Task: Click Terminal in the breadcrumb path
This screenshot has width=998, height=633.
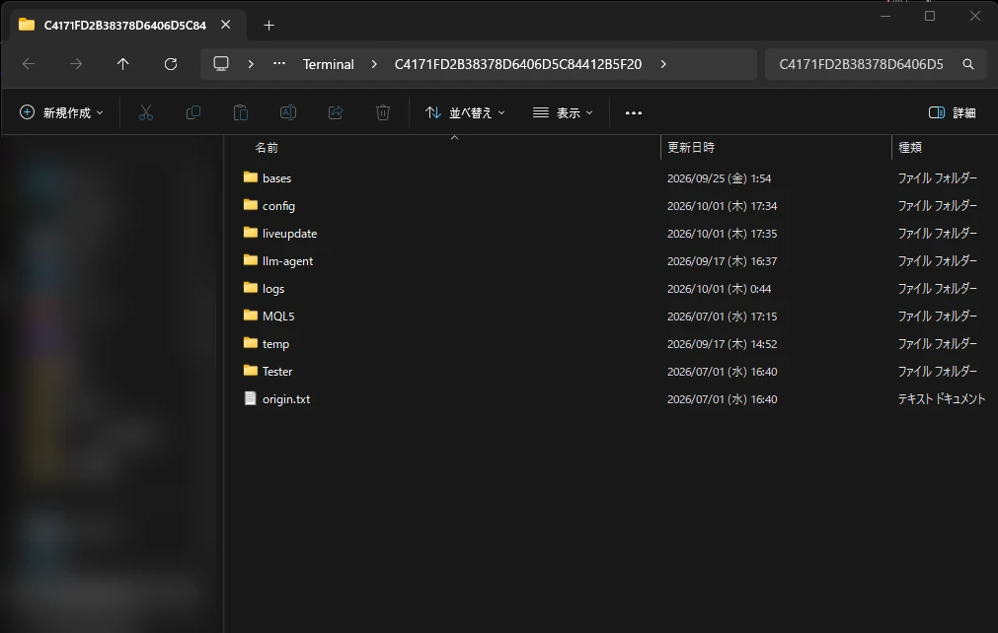Action: pyautogui.click(x=329, y=64)
